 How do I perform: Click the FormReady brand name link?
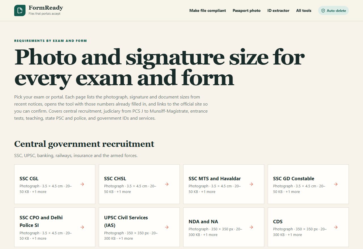pos(46,8)
